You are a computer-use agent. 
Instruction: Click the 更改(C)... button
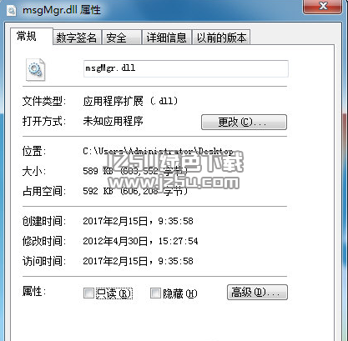[244, 122]
